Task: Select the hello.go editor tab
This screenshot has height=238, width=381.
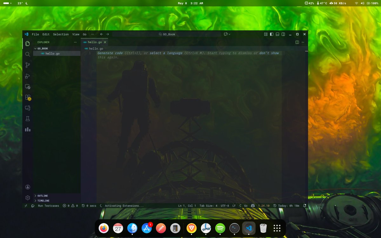Action: pos(95,42)
